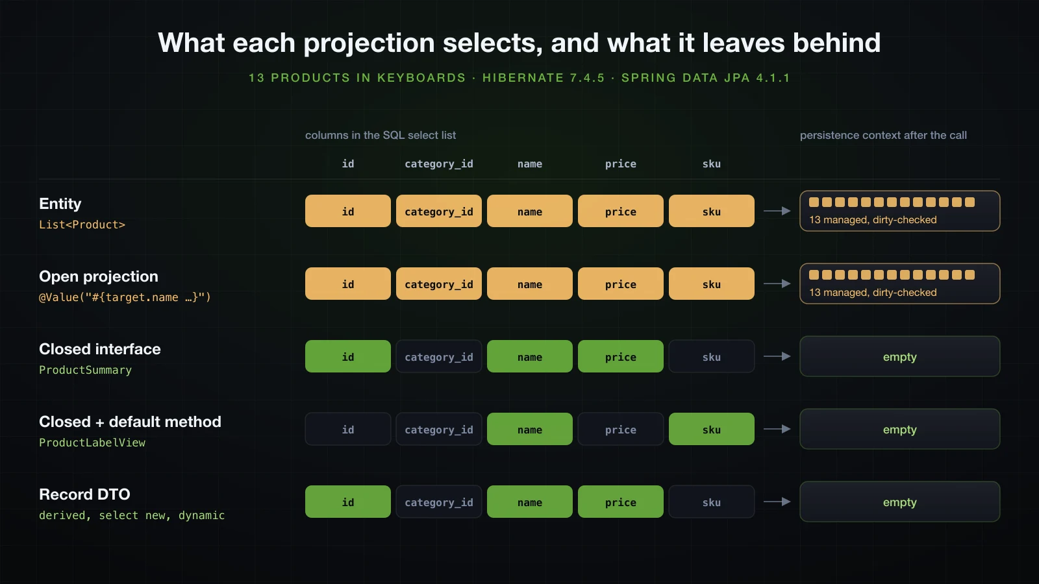Click the dimmed price cell in the Closed + default method row
This screenshot has height=584, width=1039.
tap(621, 429)
